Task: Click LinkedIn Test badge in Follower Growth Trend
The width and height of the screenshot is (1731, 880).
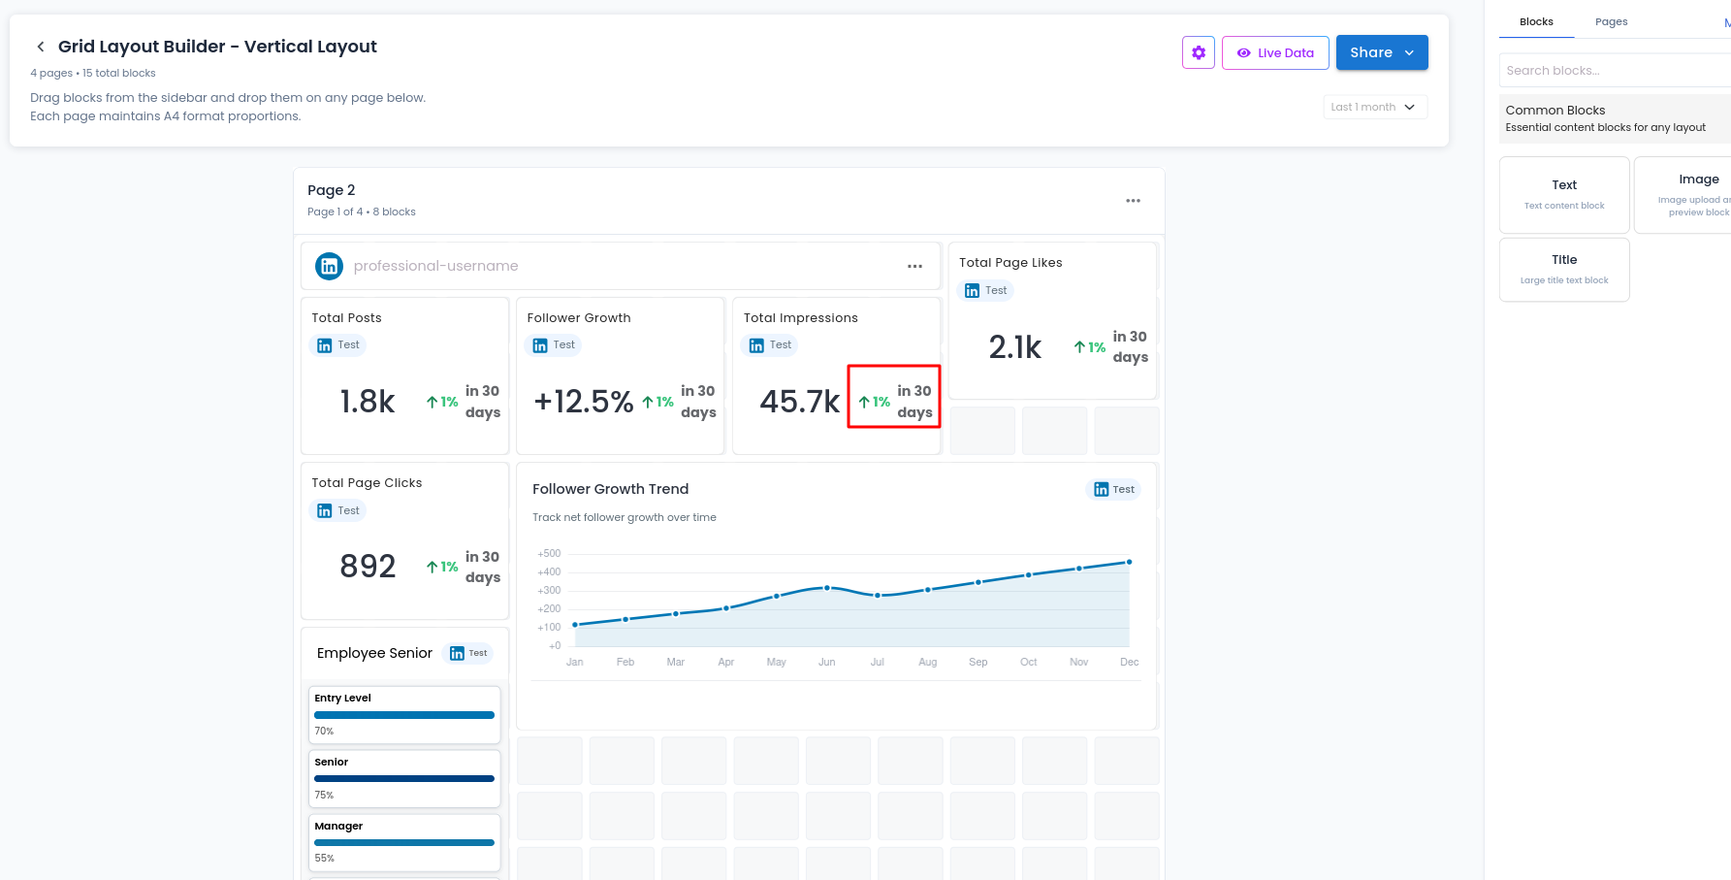Action: pos(1113,489)
